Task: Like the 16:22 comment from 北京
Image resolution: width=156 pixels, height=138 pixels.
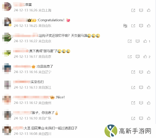Action: 145,41
